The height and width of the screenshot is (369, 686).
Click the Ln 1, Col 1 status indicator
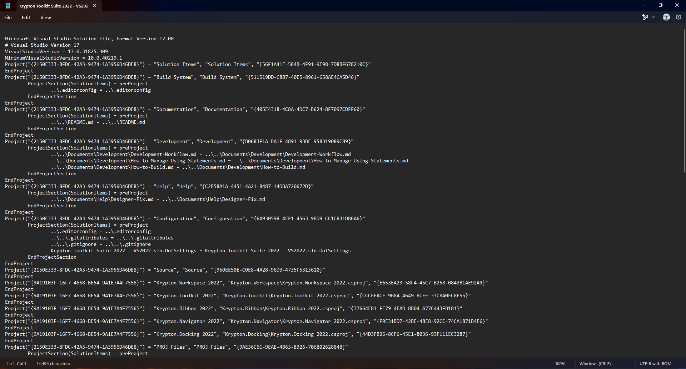click(x=17, y=364)
